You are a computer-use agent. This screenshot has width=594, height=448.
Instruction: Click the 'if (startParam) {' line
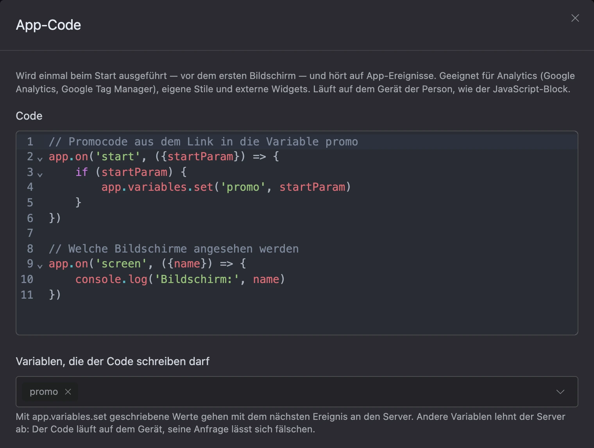click(131, 172)
